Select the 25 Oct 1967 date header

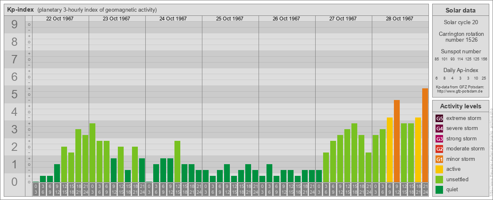[x=229, y=19]
